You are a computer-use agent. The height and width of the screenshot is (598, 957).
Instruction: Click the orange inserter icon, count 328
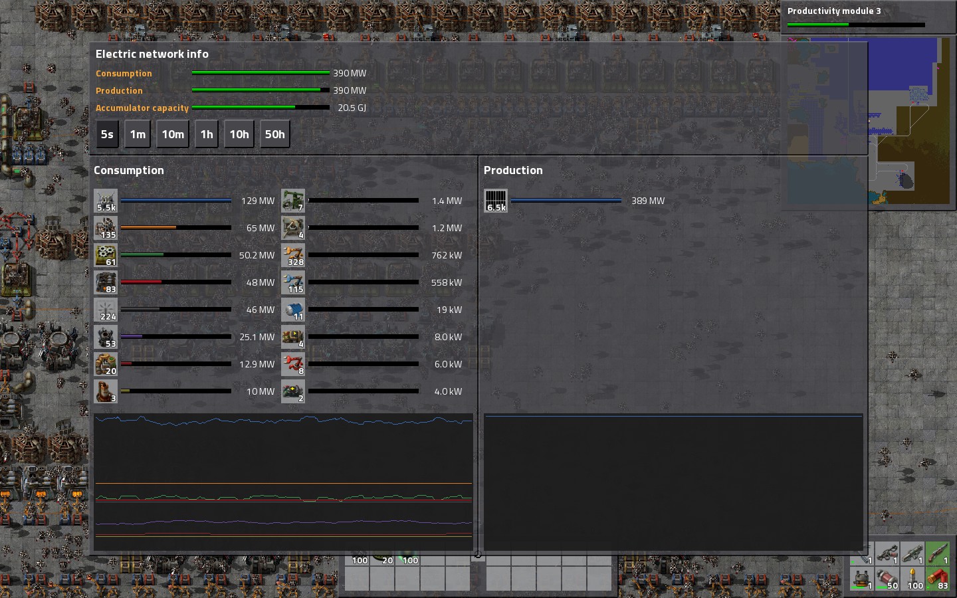pyautogui.click(x=293, y=255)
